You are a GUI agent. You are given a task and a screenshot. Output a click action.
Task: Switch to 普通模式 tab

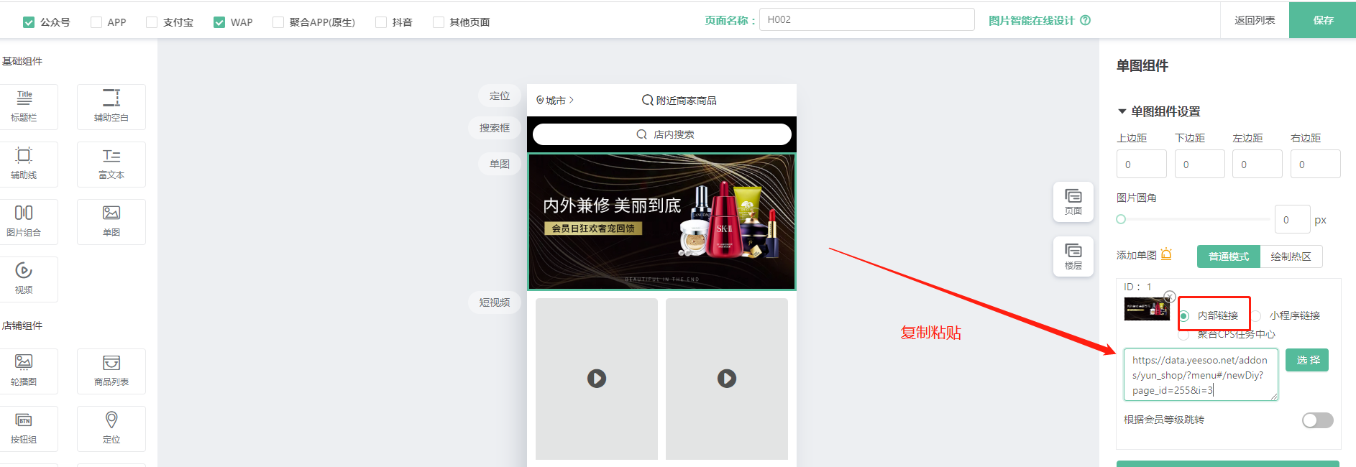pyautogui.click(x=1228, y=256)
